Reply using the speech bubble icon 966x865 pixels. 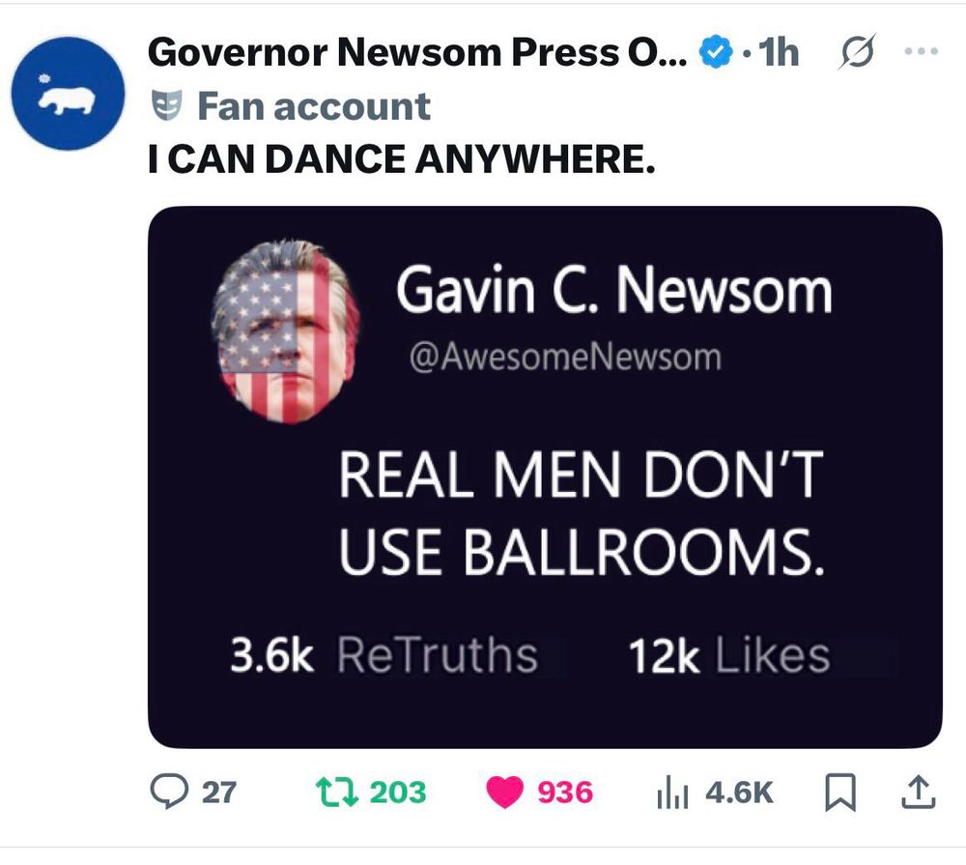click(x=169, y=793)
